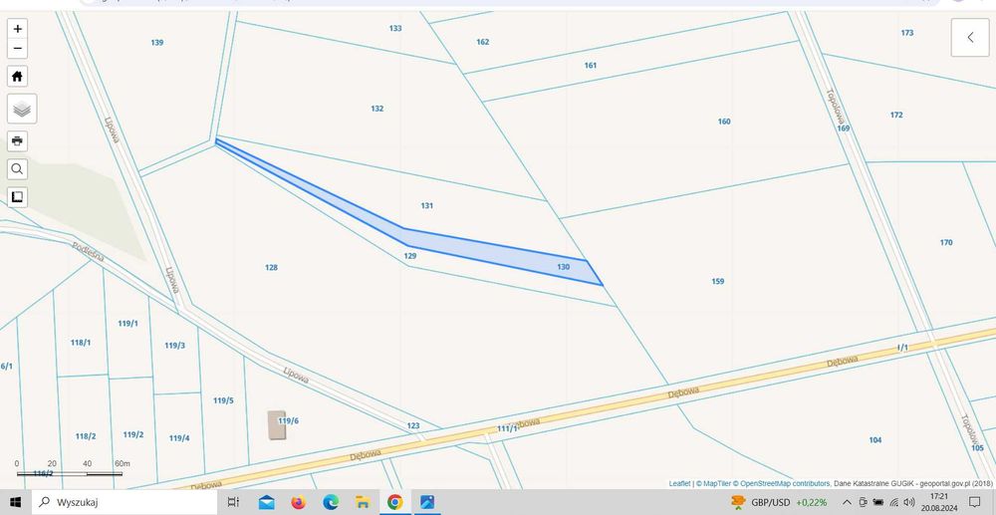Click the square measure tool icon
This screenshot has height=515, width=996.
(x=17, y=197)
